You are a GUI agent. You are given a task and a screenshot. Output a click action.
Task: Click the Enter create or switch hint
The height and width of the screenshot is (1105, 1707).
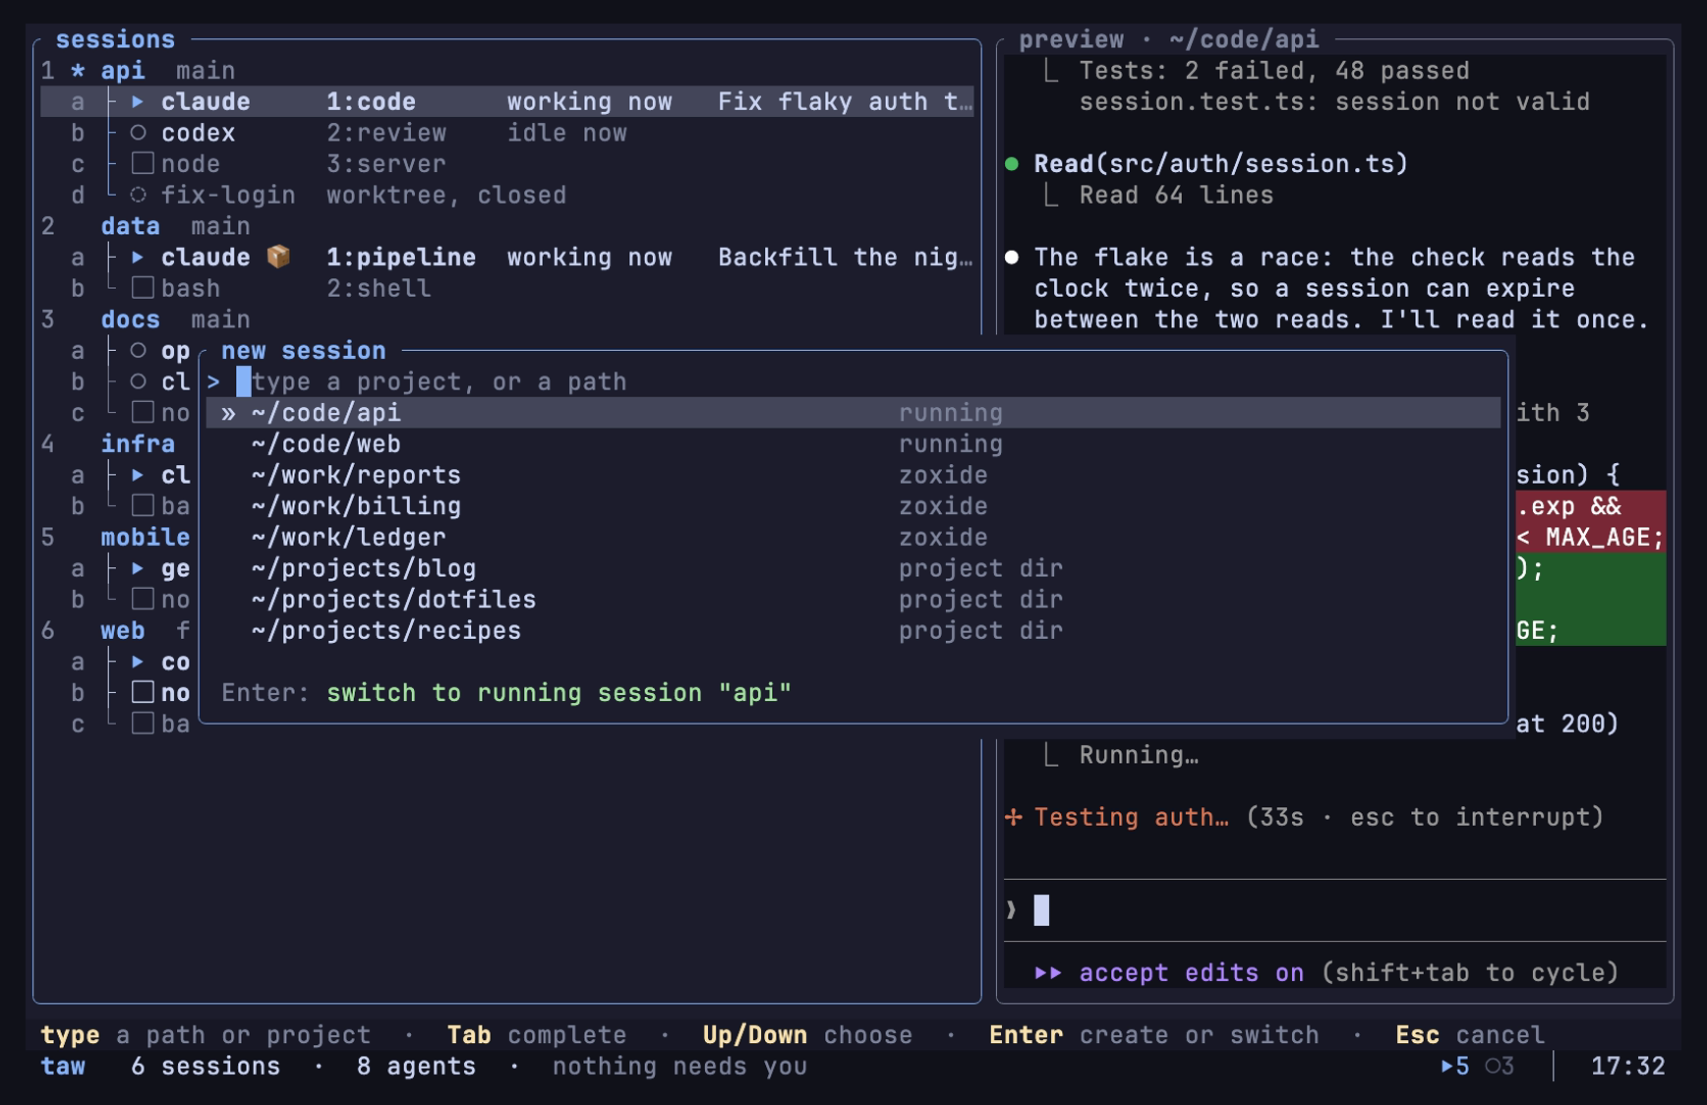coord(1154,1035)
